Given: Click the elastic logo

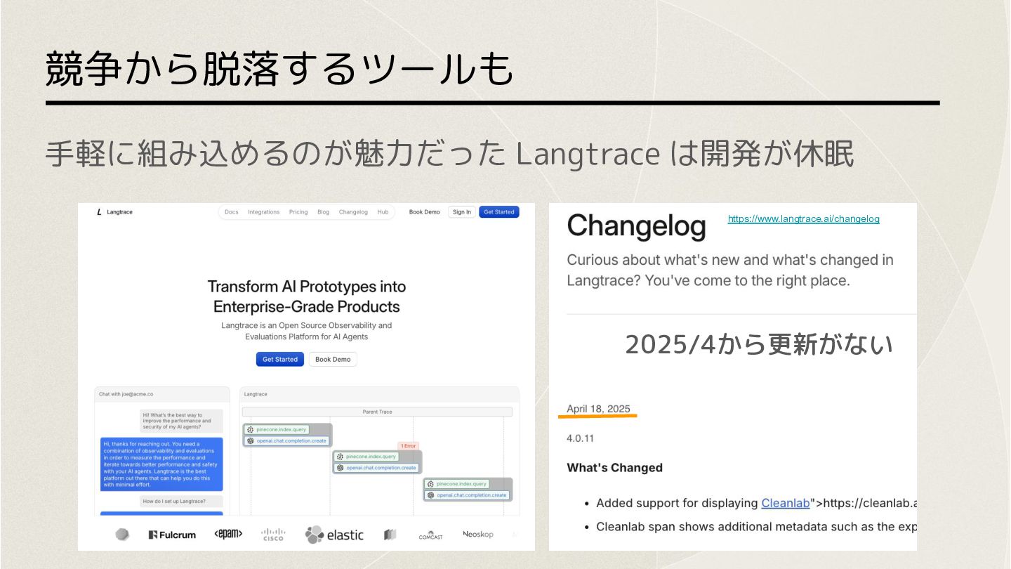Looking at the screenshot, I should point(334,535).
